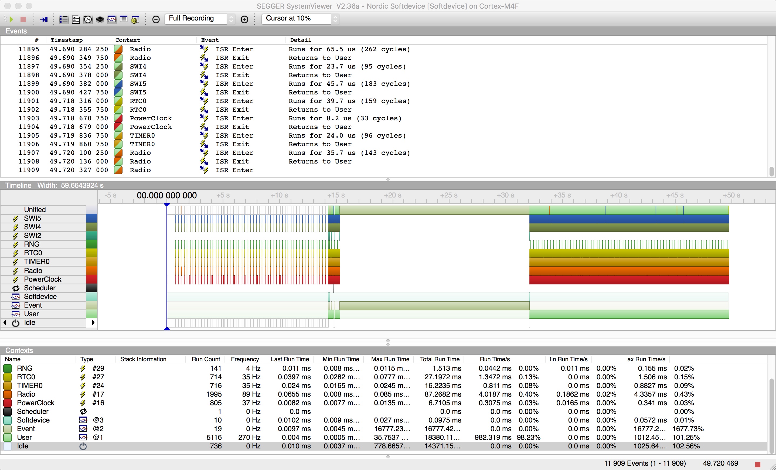Sort contexts by Stack Information header

point(143,359)
